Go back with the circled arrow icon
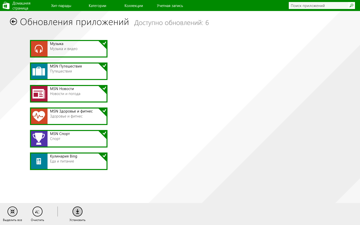The height and width of the screenshot is (225, 360). click(x=13, y=22)
